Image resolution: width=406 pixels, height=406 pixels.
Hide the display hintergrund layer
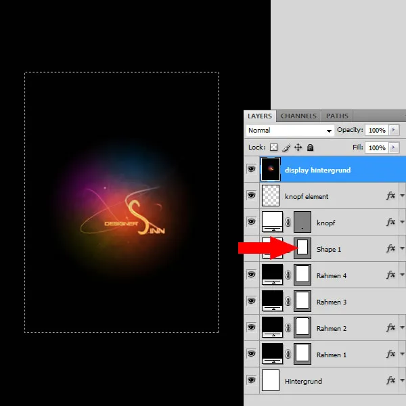(252, 170)
